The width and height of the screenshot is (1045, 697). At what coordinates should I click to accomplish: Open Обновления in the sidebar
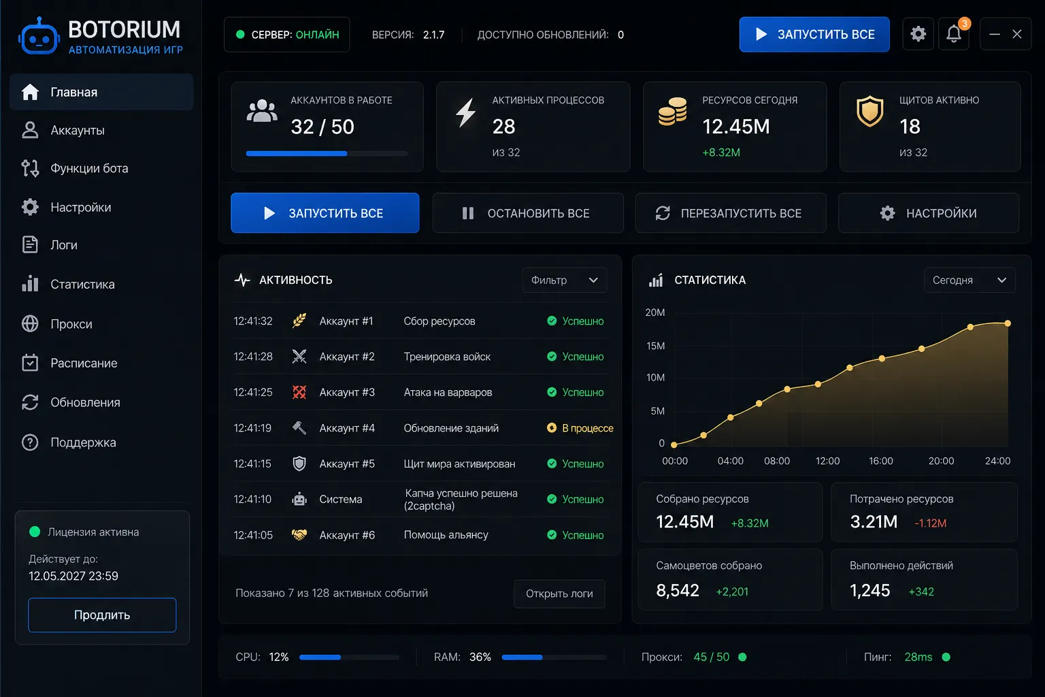click(x=102, y=402)
